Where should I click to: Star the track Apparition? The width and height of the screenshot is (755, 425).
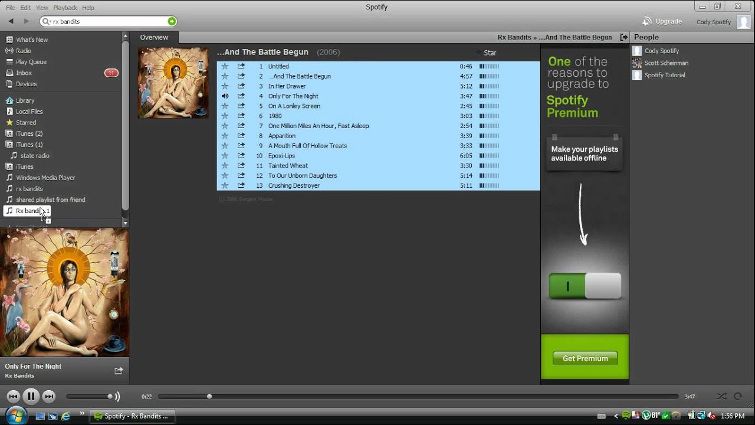tap(225, 136)
